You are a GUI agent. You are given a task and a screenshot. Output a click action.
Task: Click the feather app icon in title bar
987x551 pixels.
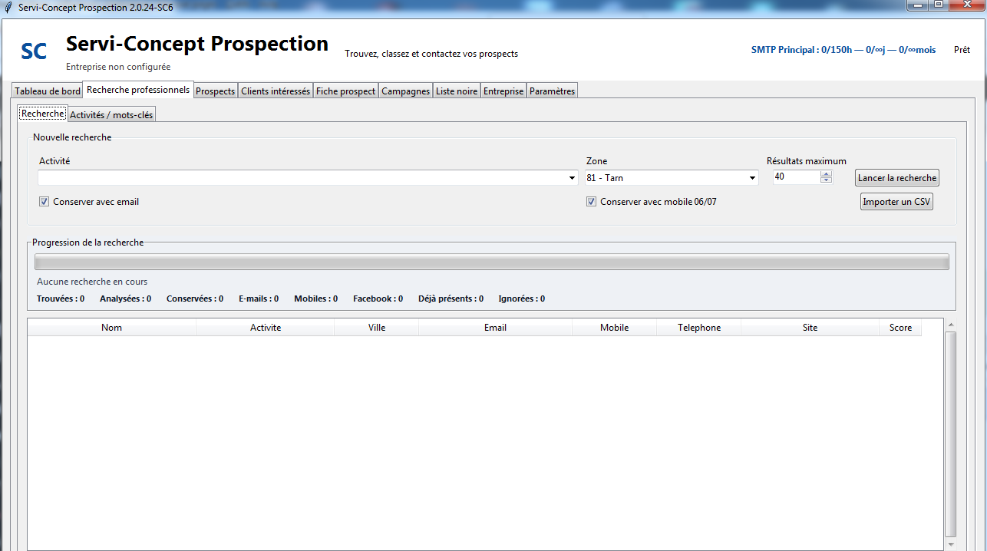[x=8, y=7]
